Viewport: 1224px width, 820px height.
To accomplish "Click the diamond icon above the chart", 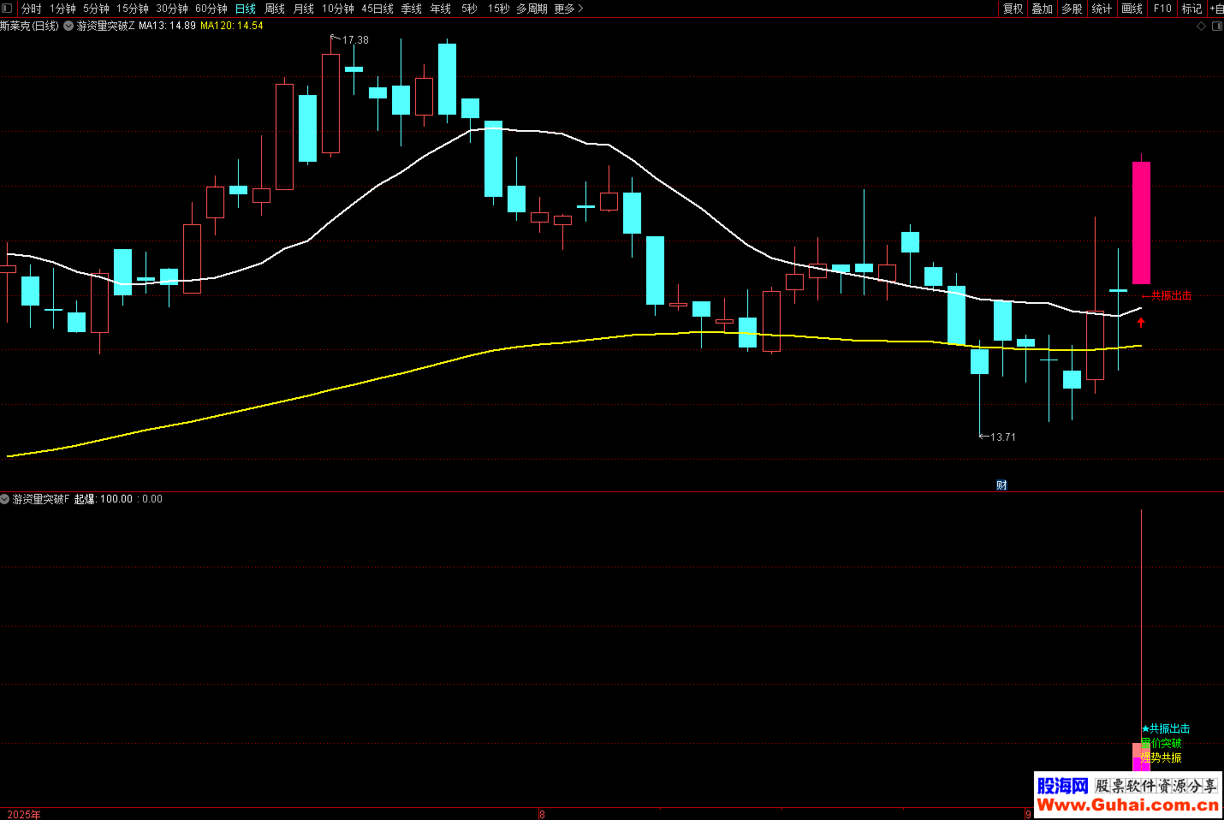I will click(1201, 27).
